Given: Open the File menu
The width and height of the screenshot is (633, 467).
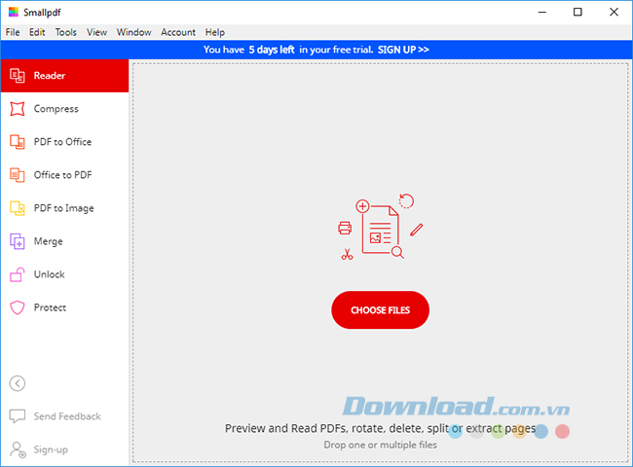Looking at the screenshot, I should (x=13, y=32).
